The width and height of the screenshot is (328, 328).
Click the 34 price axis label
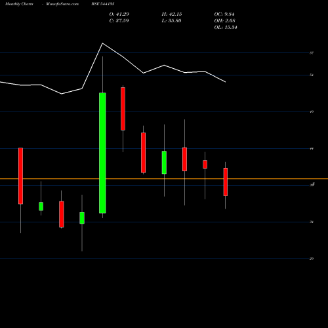point(312,222)
